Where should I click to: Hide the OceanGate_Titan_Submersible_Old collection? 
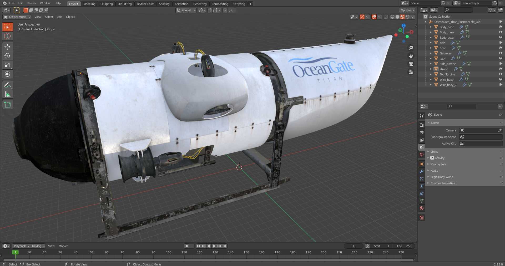point(500,22)
